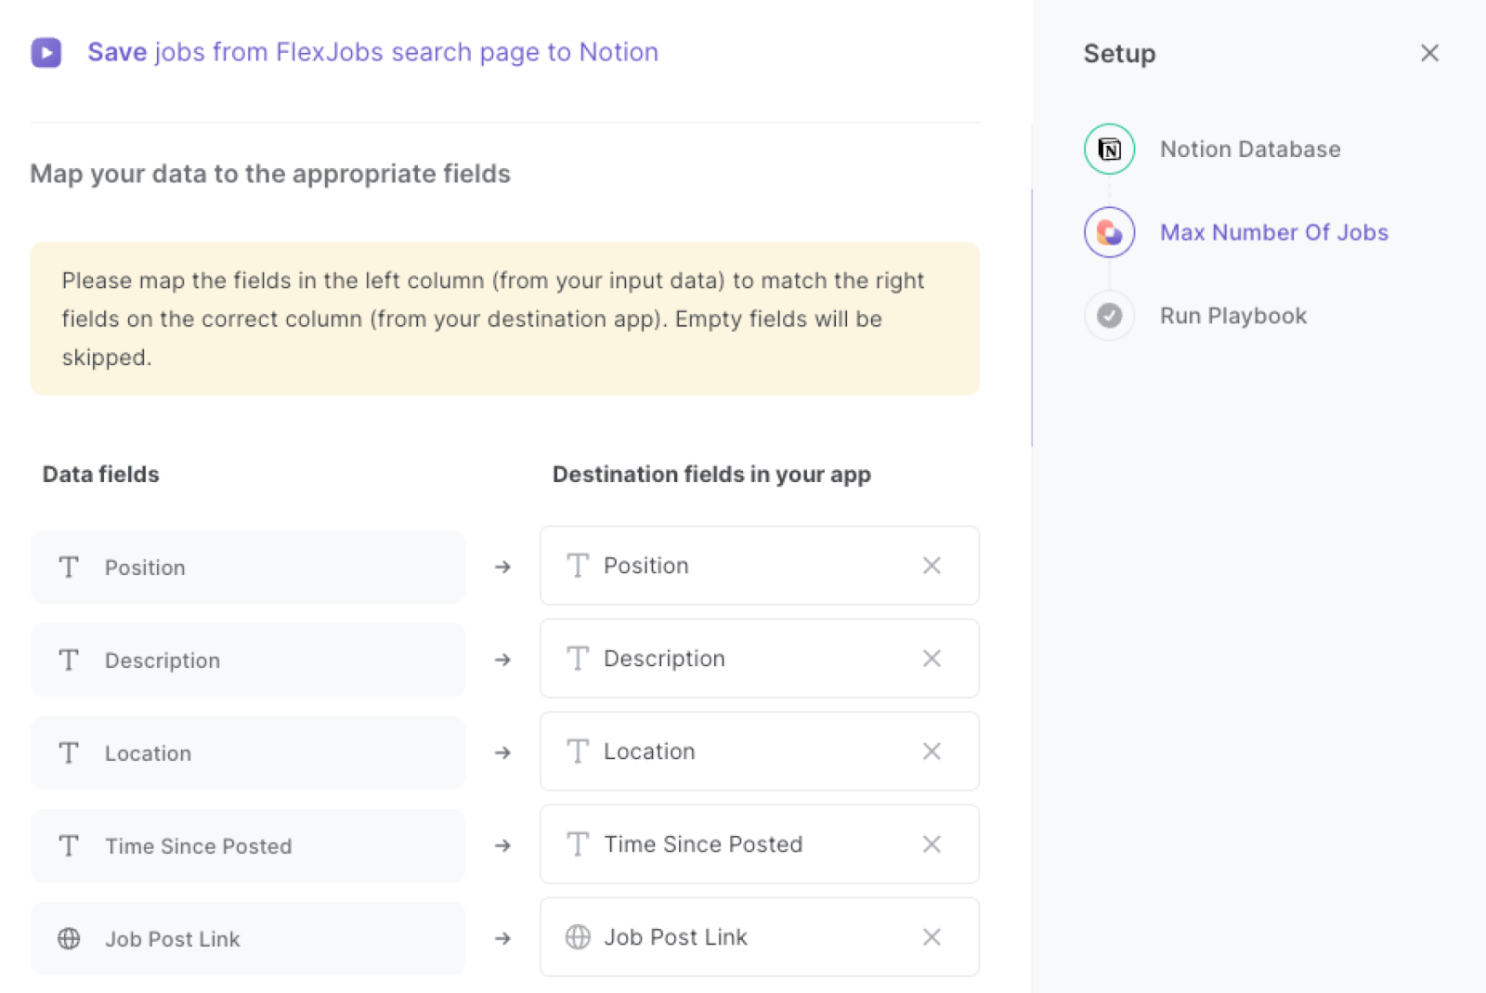Click text-type icon in Time Since Posted destination
Viewport: 1486px width, 993px height.
(578, 844)
